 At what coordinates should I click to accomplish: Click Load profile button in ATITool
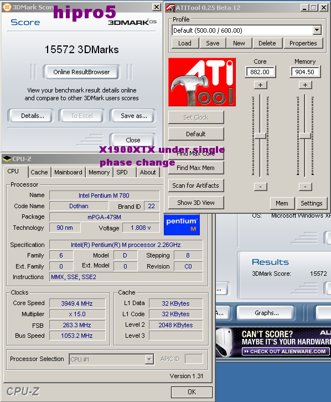point(185,43)
